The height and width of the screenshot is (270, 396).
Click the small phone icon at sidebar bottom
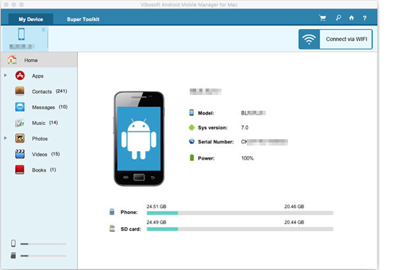tap(13, 243)
